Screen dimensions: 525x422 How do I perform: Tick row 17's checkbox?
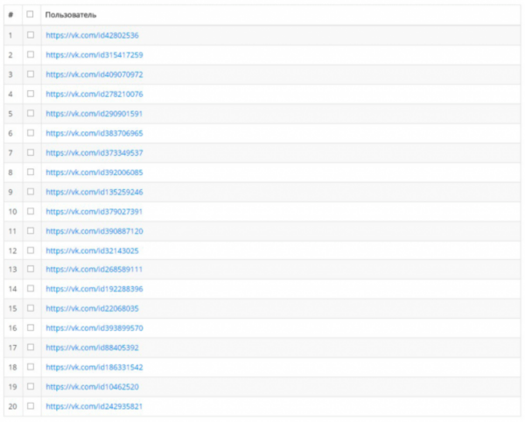31,347
